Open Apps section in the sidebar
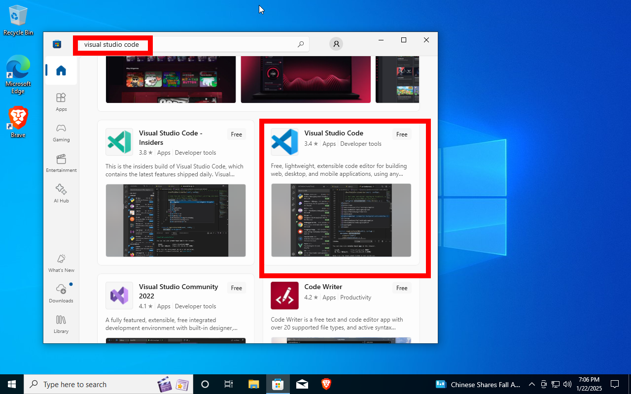 coord(61,102)
